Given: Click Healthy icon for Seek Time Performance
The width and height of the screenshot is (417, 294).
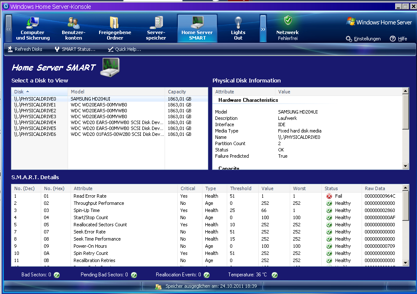Looking at the screenshot, I should (x=329, y=239).
